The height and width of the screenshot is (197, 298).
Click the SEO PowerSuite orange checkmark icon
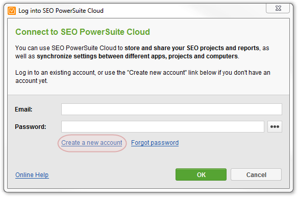pyautogui.click(x=12, y=11)
